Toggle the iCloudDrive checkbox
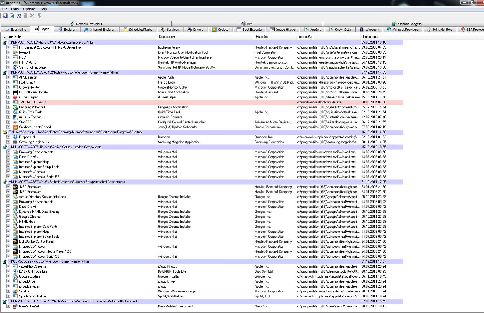 click(x=8, y=281)
